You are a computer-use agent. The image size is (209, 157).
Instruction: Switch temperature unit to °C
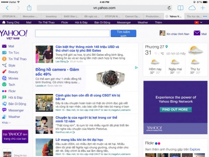point(162,54)
